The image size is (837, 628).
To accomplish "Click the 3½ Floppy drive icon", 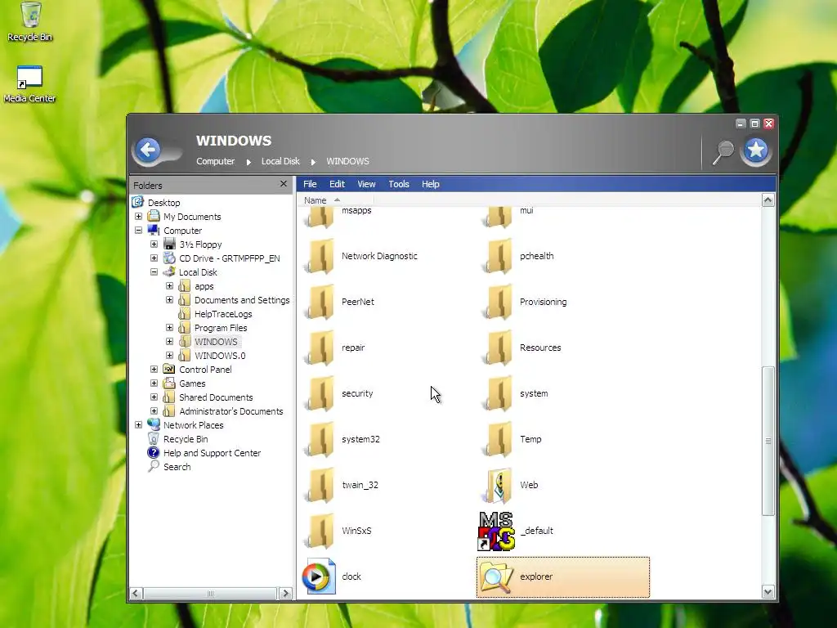I will click(x=169, y=244).
